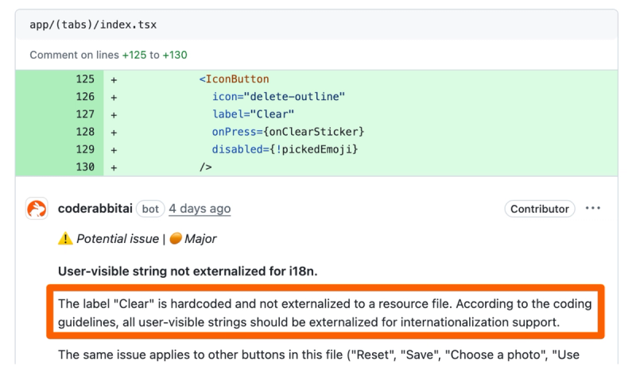Click the highlighted paragraph about hardcoded label
636x373 pixels.
tap(325, 313)
